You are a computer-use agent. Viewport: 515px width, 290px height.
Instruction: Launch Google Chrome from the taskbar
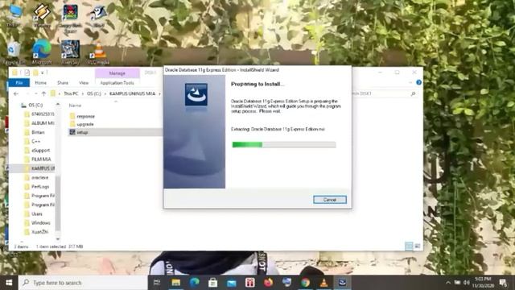(x=306, y=283)
